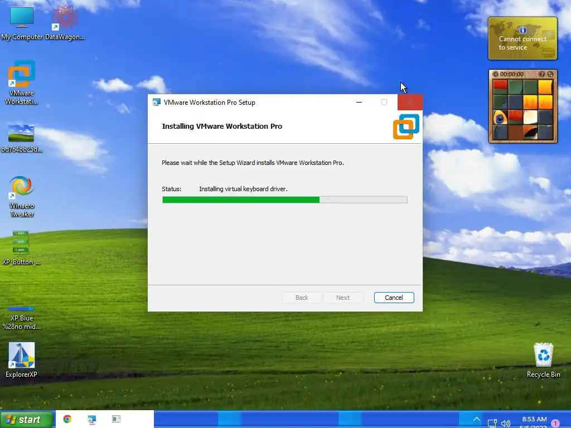Click the green installation progress bar
This screenshot has width=571, height=428.
[x=285, y=200]
